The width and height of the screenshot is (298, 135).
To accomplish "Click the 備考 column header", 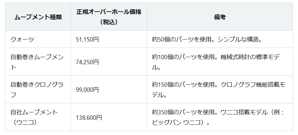I will (x=220, y=17).
